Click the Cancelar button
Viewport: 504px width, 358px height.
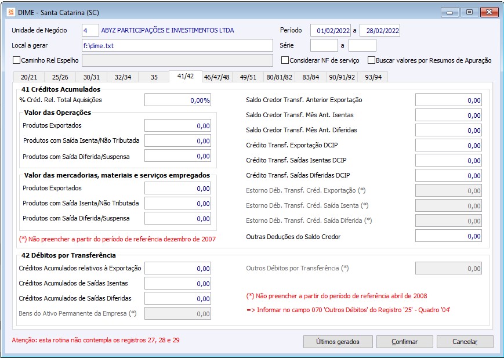click(x=465, y=342)
